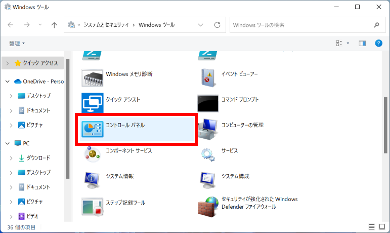Expand デスクトップ under OneDrive
Image resolution: width=390 pixels, height=233 pixels.
pos(11,96)
